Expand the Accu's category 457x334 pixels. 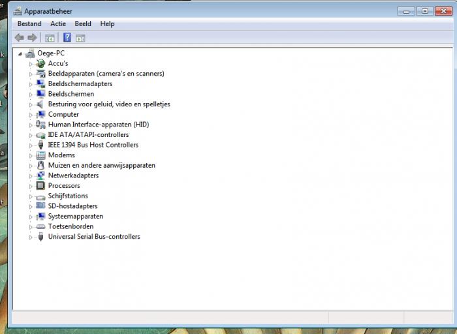[31, 64]
